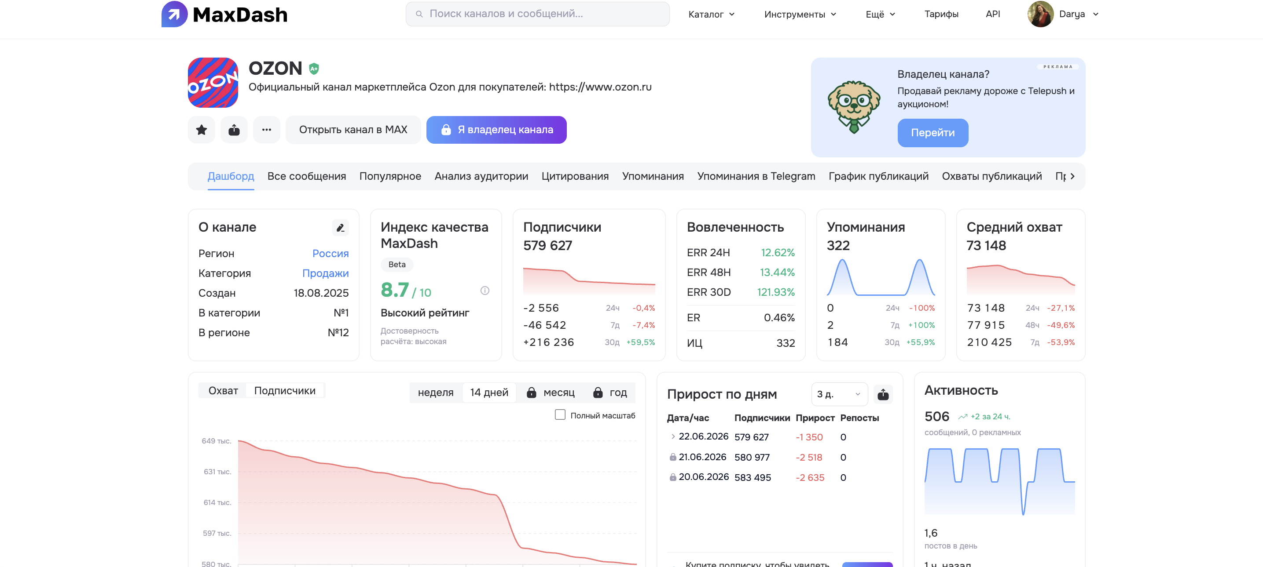Open the API page

tap(992, 14)
